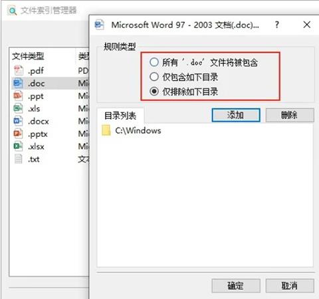The width and height of the screenshot is (319, 299).
Task: Select the .docx row in file types
Action: click(51, 121)
